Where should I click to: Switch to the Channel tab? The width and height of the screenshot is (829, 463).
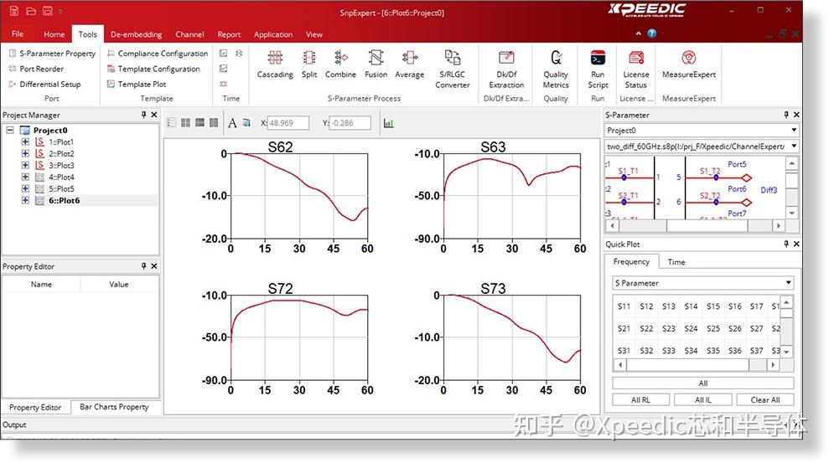point(189,34)
